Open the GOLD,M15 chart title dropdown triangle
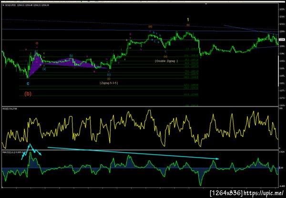Screen dimensions: 286x198 (3, 5)
